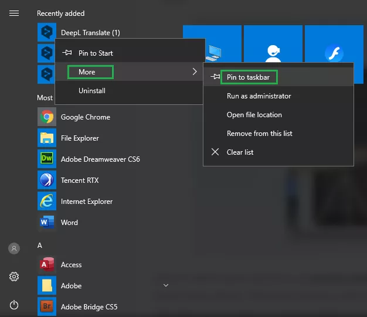The image size is (367, 317).
Task: Click the Word app icon
Action: point(47,222)
